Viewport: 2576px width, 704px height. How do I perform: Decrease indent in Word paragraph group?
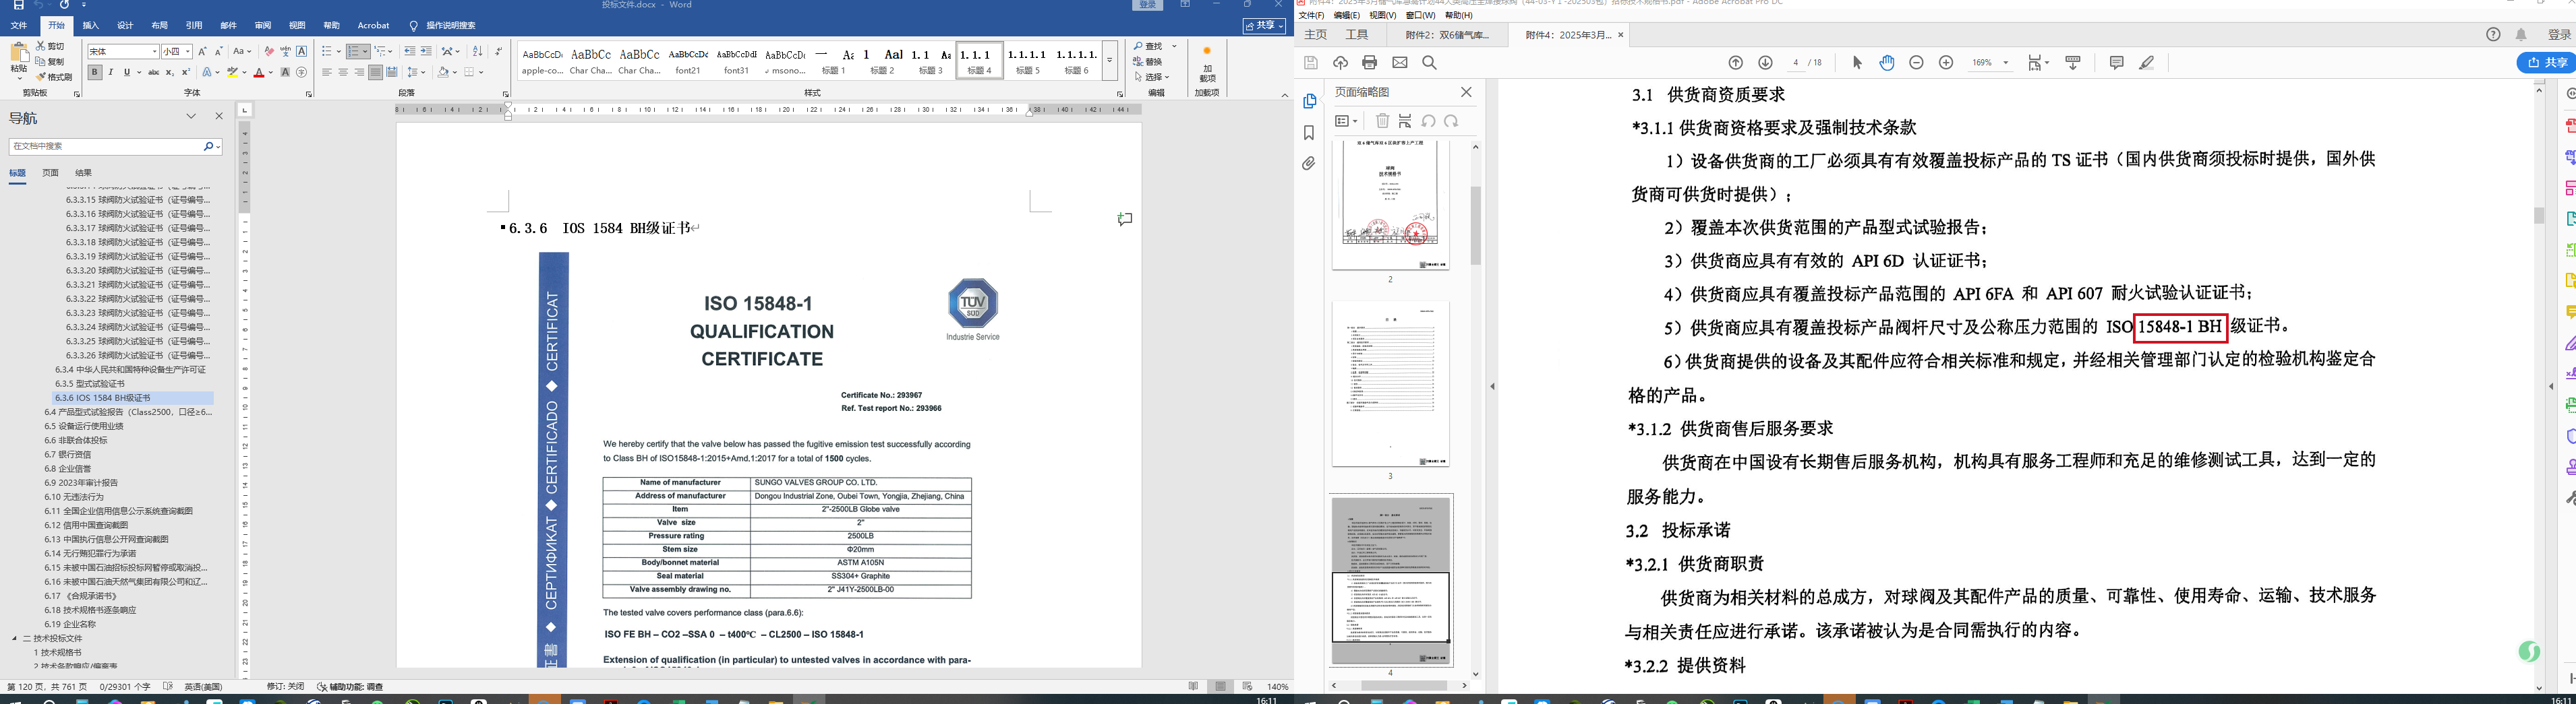click(409, 51)
